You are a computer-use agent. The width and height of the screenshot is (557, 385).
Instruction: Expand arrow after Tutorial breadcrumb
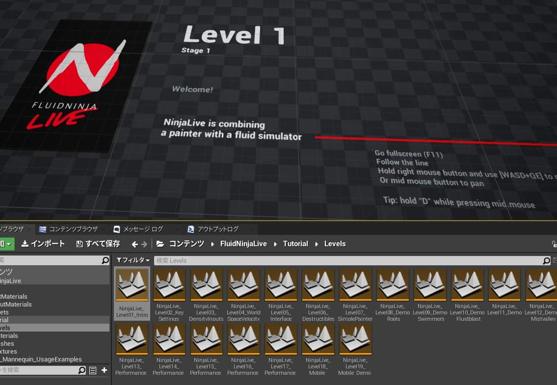tap(317, 244)
